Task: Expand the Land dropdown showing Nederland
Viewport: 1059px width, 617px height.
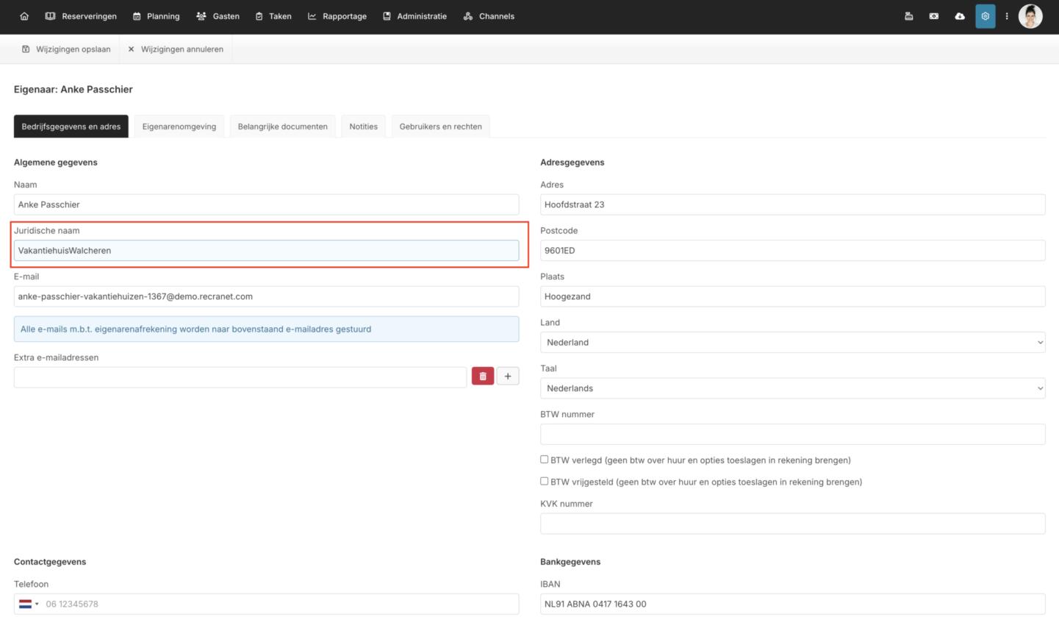Action: (792, 342)
